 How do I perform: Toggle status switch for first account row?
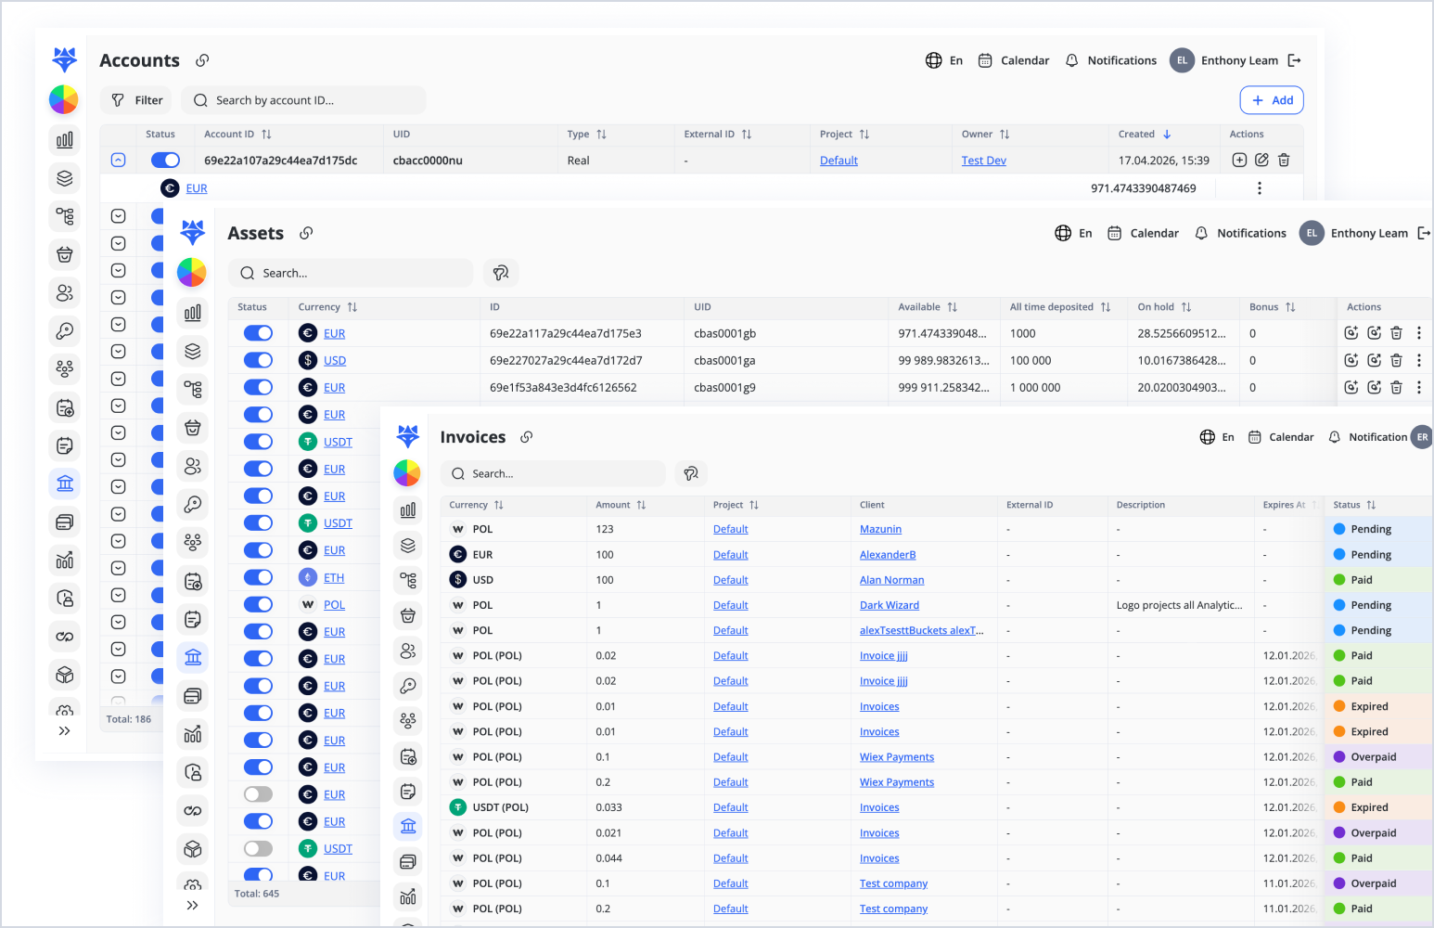click(165, 161)
